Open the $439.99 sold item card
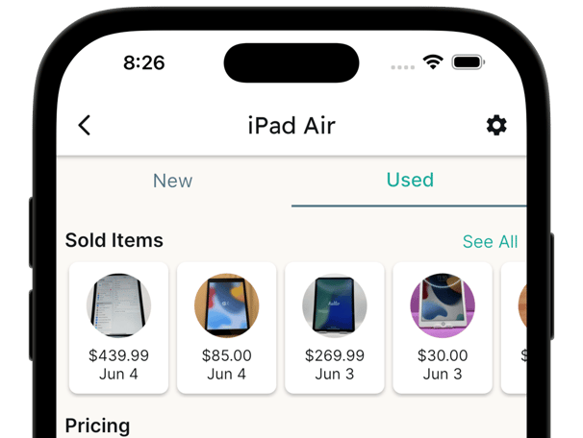 click(118, 328)
